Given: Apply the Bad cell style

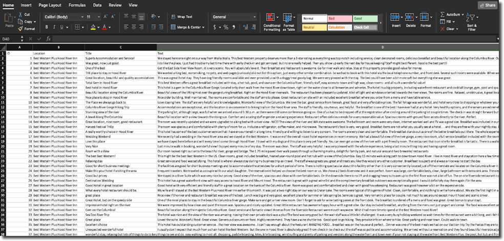Looking at the screenshot, I should click(x=340, y=18).
